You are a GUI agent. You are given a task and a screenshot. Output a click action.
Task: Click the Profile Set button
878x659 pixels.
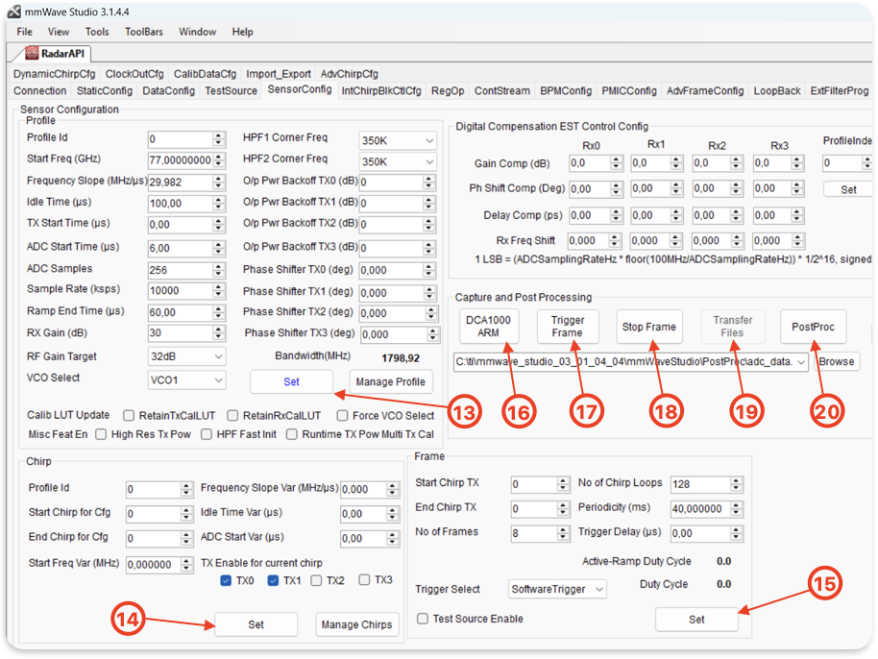tap(291, 381)
